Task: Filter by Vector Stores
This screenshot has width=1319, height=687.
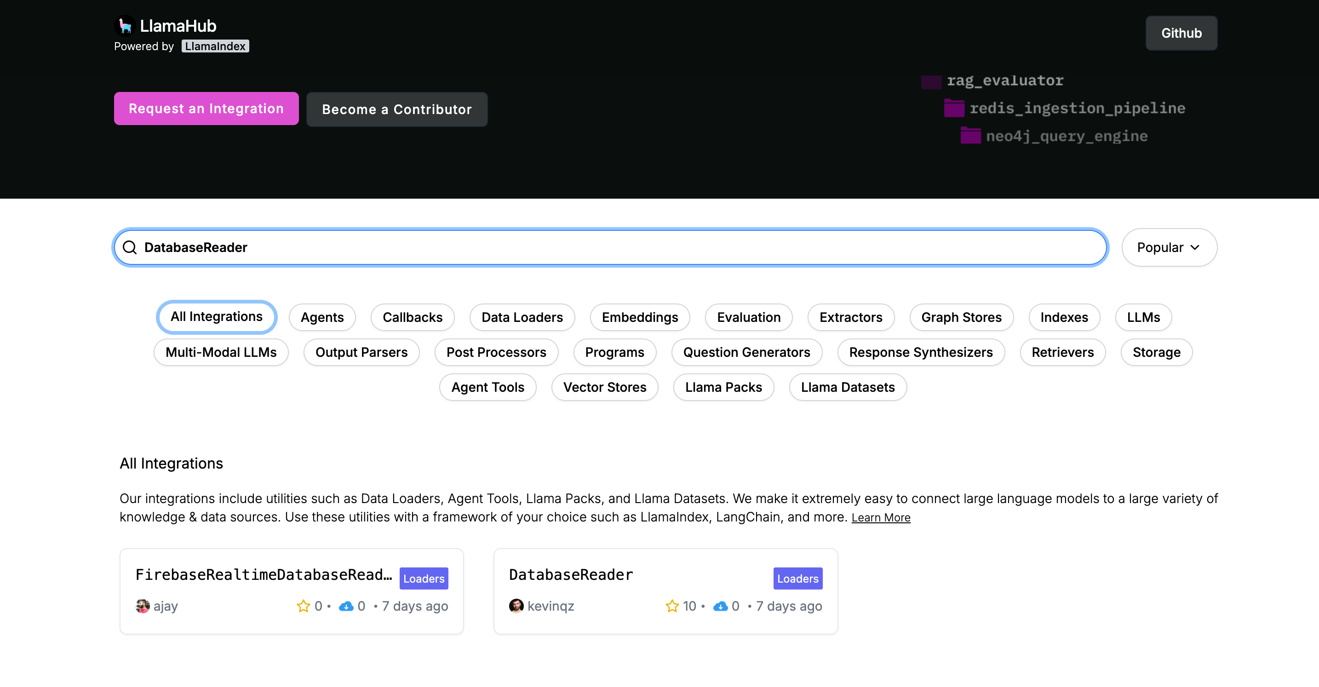Action: click(x=605, y=387)
